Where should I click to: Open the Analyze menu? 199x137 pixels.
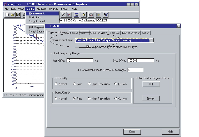click(53, 9)
